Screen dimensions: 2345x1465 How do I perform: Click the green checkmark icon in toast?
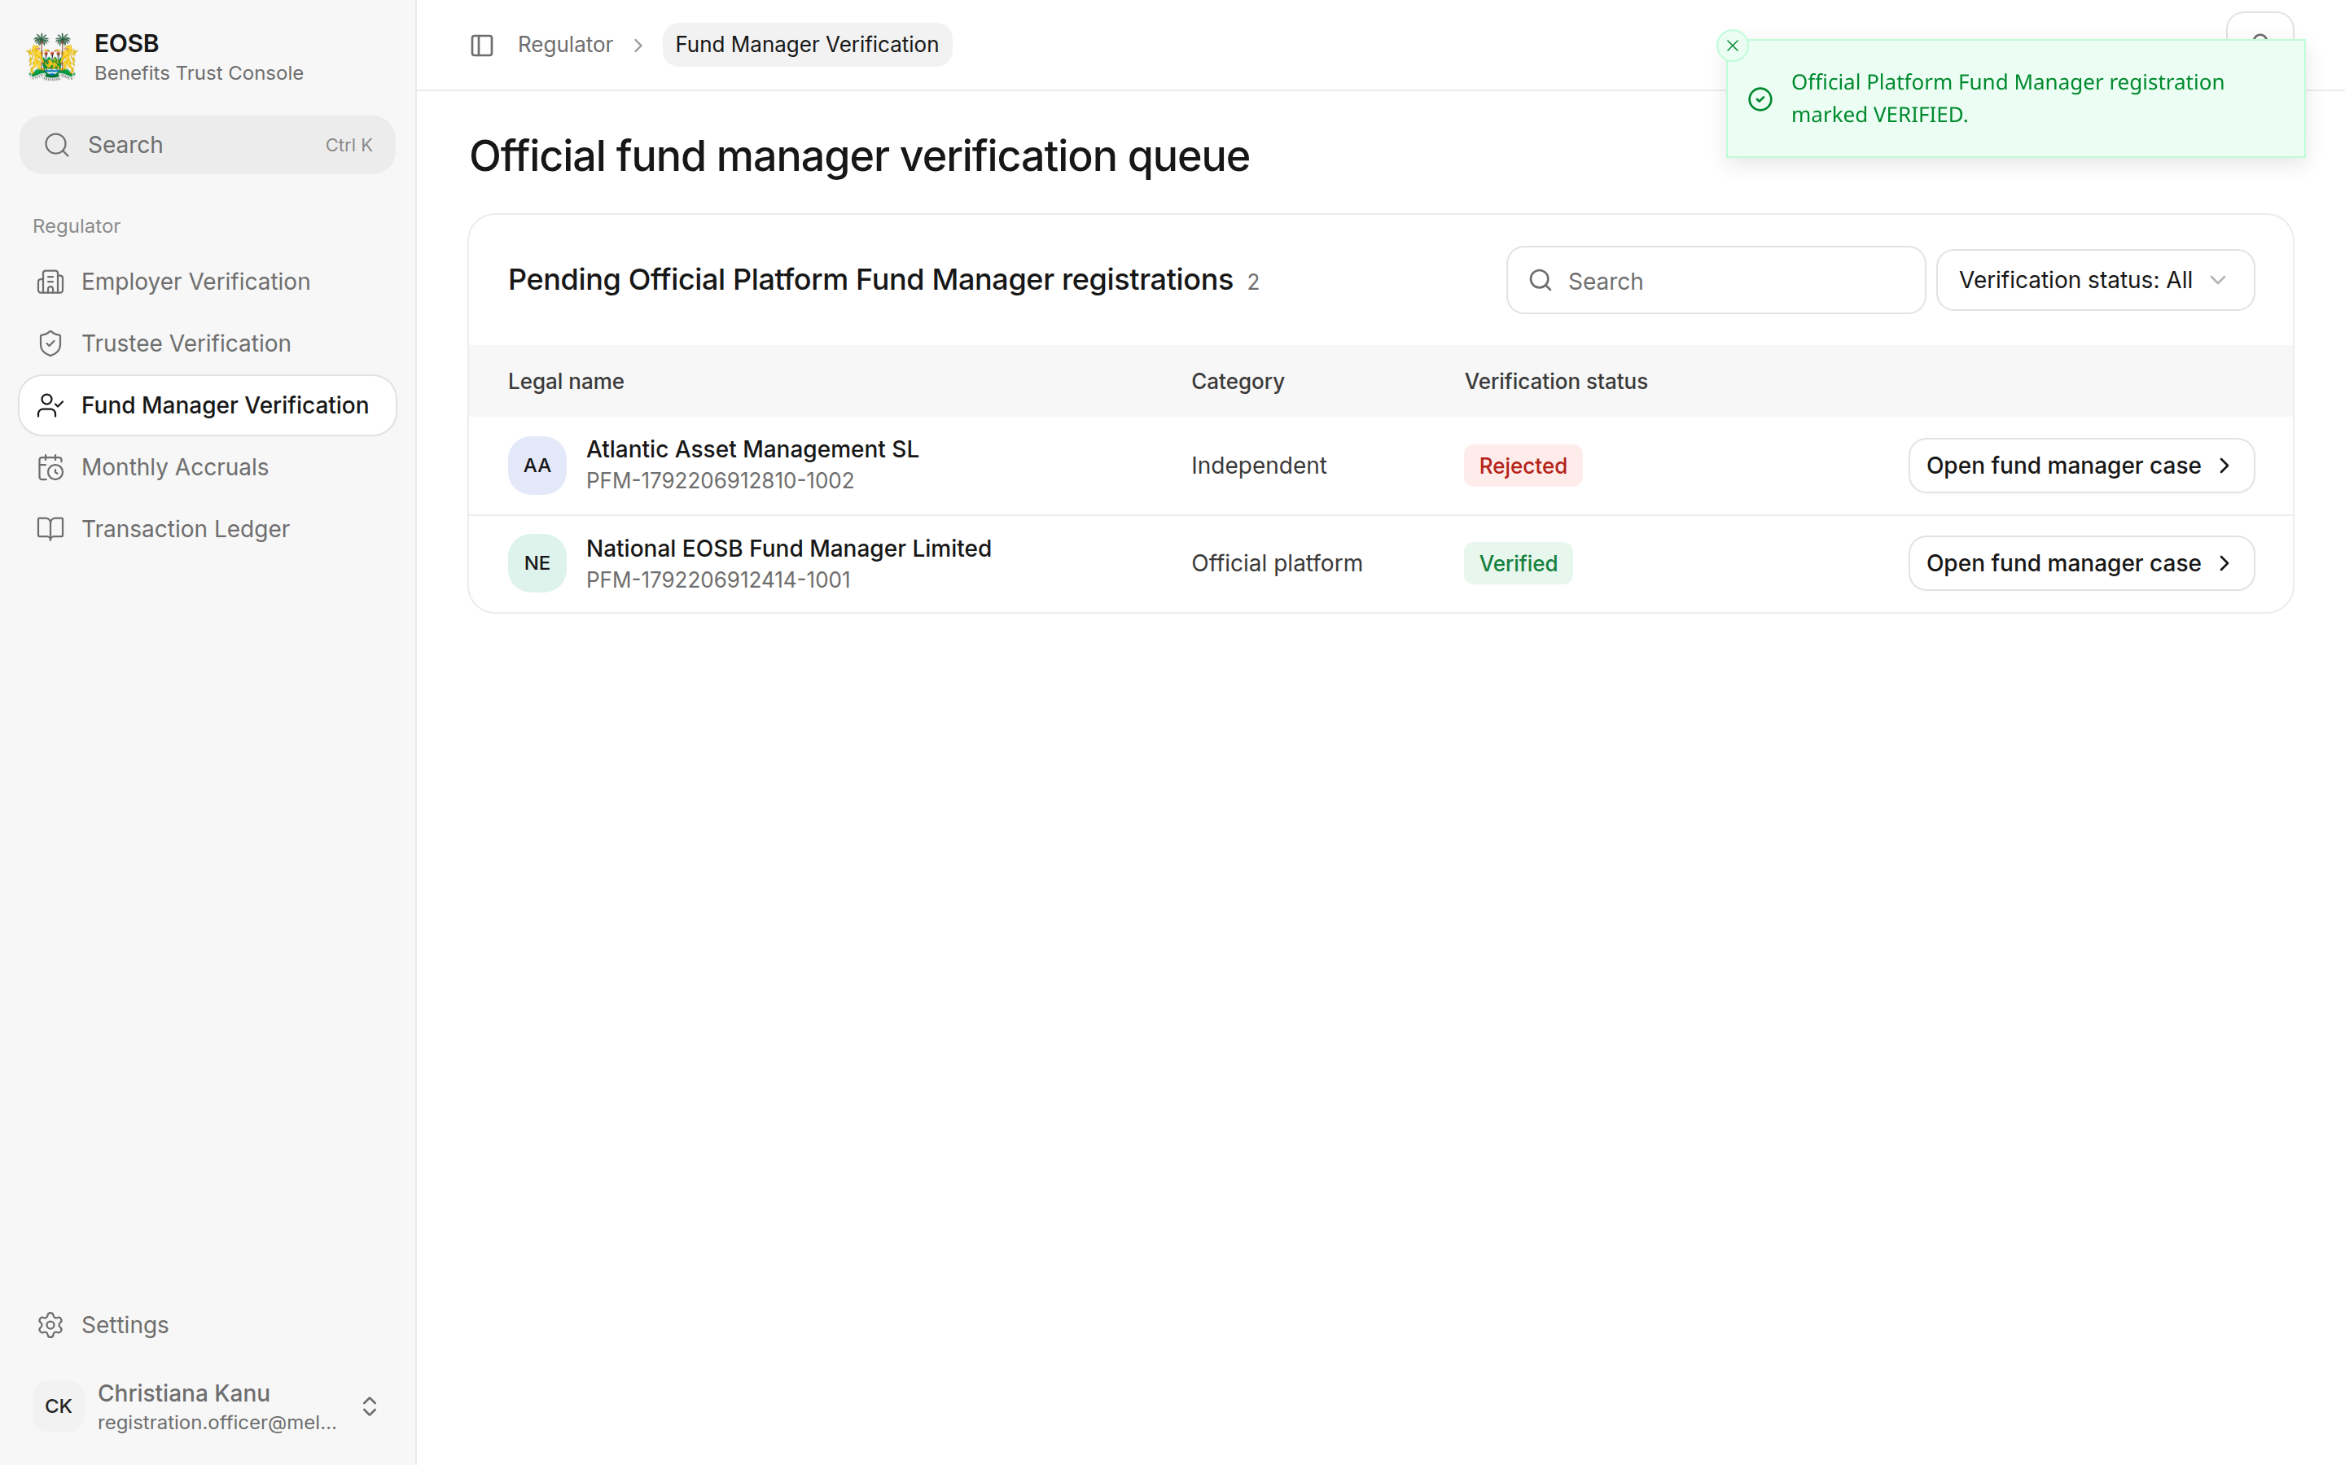(1760, 98)
